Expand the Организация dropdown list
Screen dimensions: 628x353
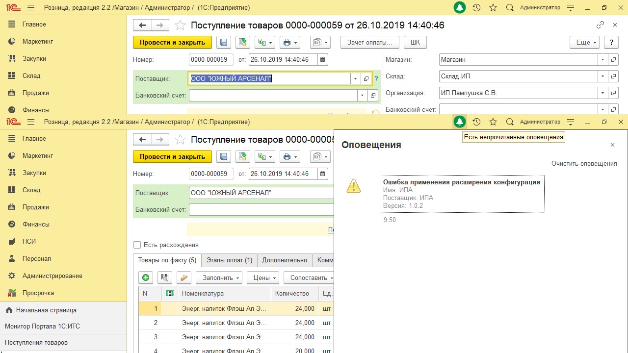click(602, 93)
